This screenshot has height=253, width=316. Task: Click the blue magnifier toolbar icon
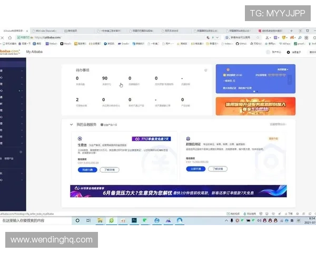pos(300,37)
